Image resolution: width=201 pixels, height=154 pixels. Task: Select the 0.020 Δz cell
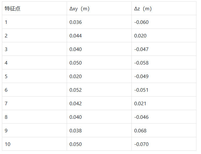coord(140,36)
